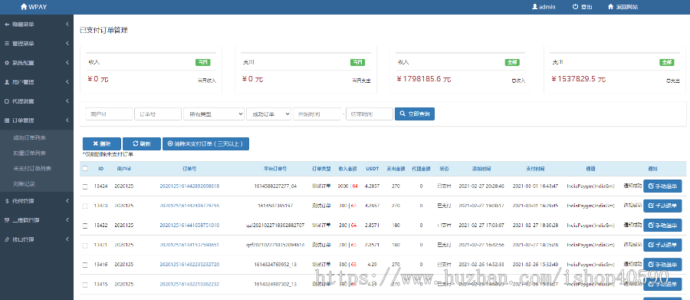
Task: Open order number link 2020125161442892698618
Action: (189, 186)
